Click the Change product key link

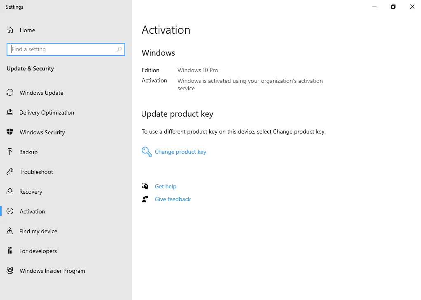180,152
